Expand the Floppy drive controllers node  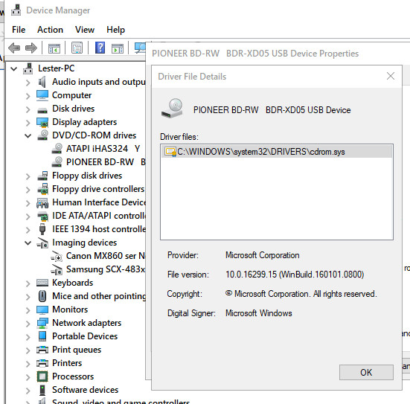click(28, 190)
